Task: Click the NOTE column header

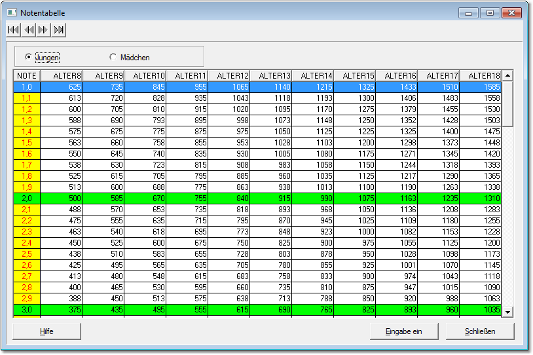Action: coord(27,75)
